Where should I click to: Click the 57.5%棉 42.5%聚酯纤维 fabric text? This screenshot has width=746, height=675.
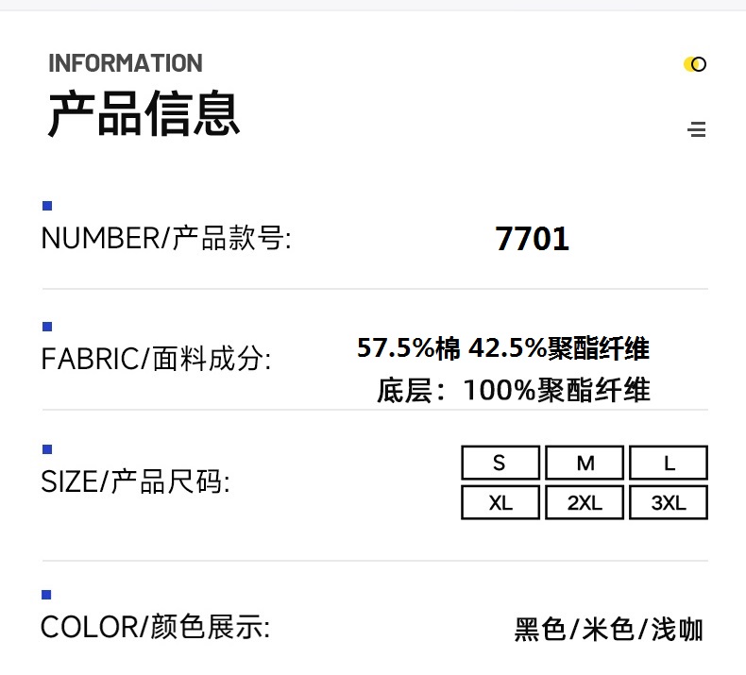coord(503,348)
